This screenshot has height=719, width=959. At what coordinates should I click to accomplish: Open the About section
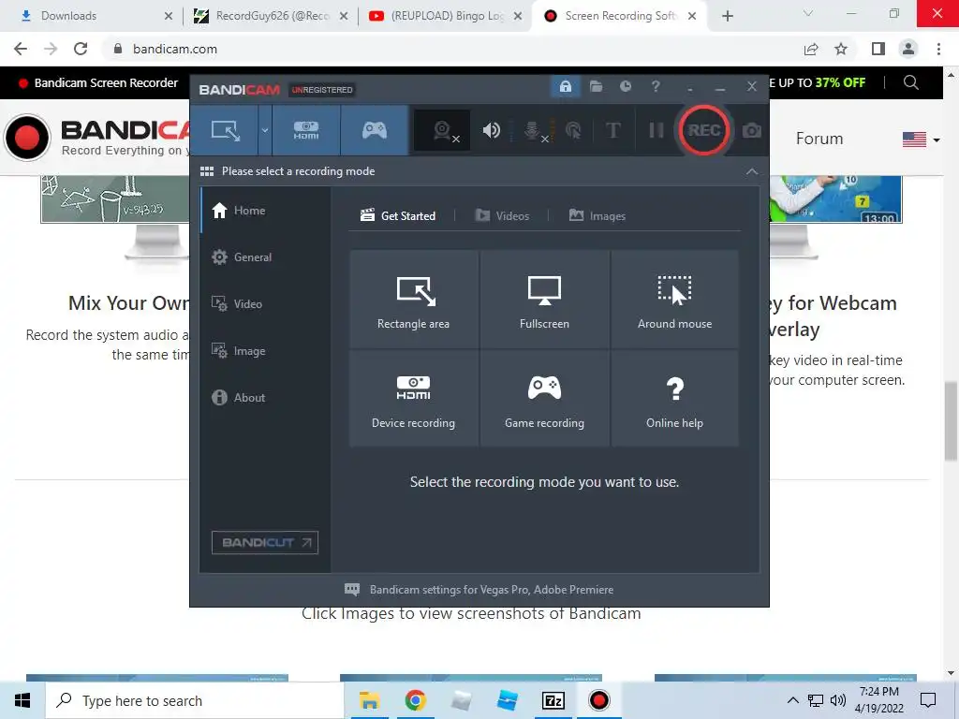coord(265,397)
